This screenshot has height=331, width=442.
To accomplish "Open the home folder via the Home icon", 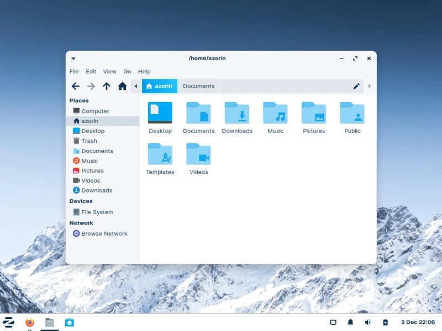I will 122,86.
